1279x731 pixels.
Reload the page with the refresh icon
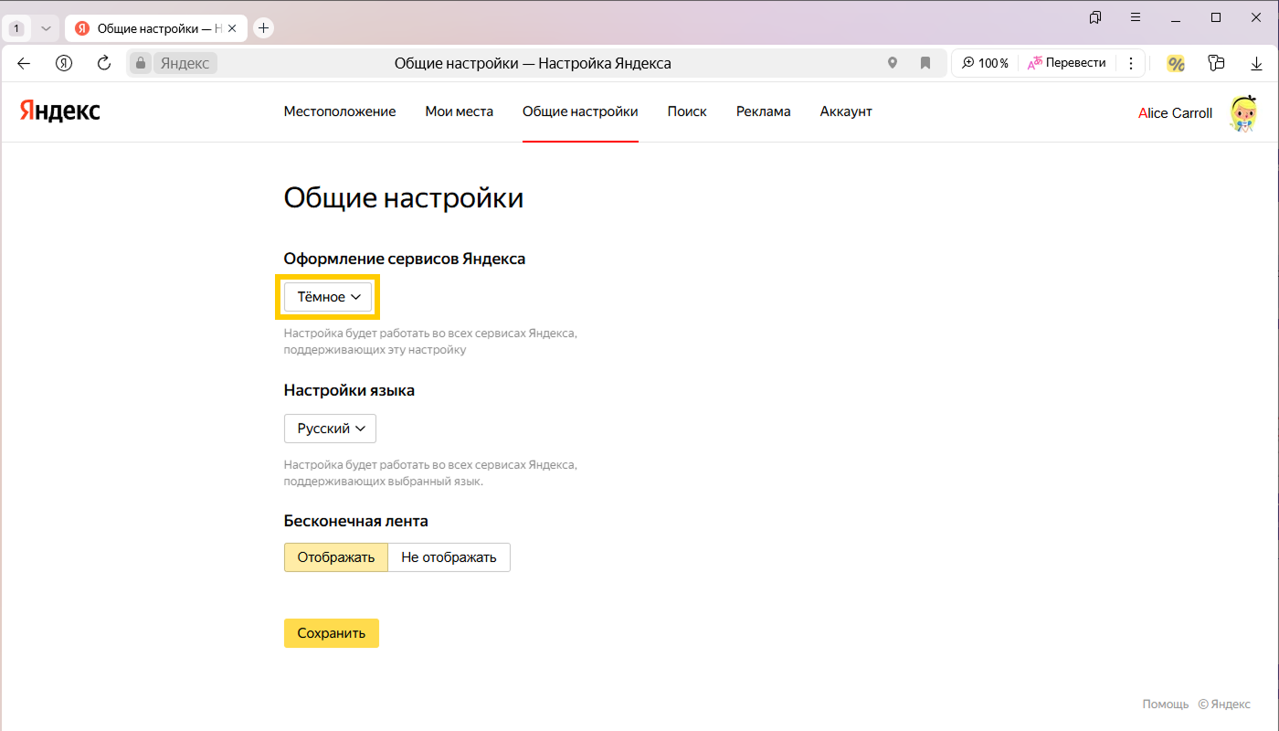[104, 63]
